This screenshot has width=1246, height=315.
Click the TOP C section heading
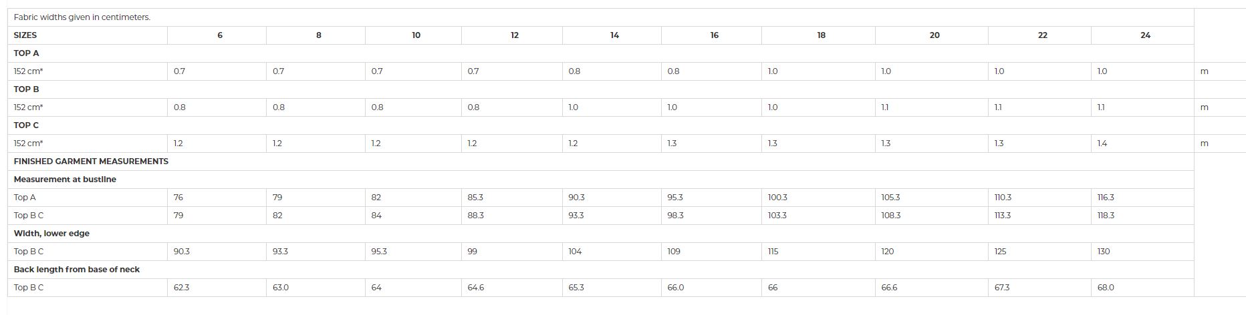click(26, 125)
